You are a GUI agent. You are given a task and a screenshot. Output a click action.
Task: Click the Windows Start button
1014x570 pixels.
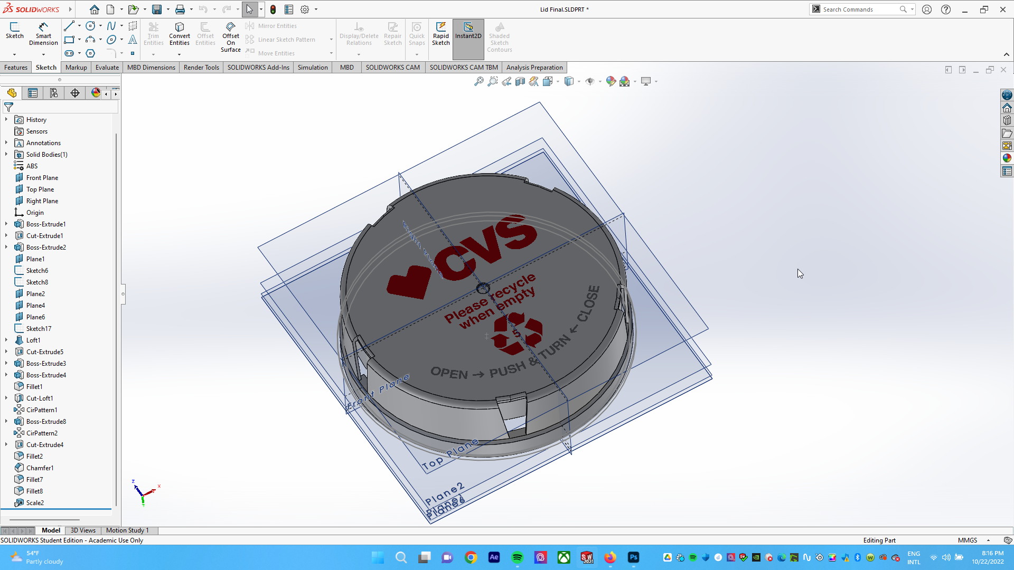378,557
